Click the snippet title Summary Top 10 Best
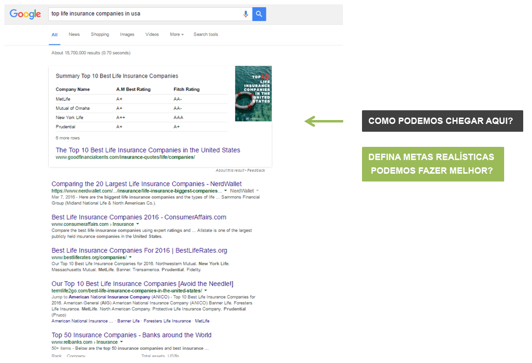The width and height of the screenshot is (532, 363). (117, 76)
